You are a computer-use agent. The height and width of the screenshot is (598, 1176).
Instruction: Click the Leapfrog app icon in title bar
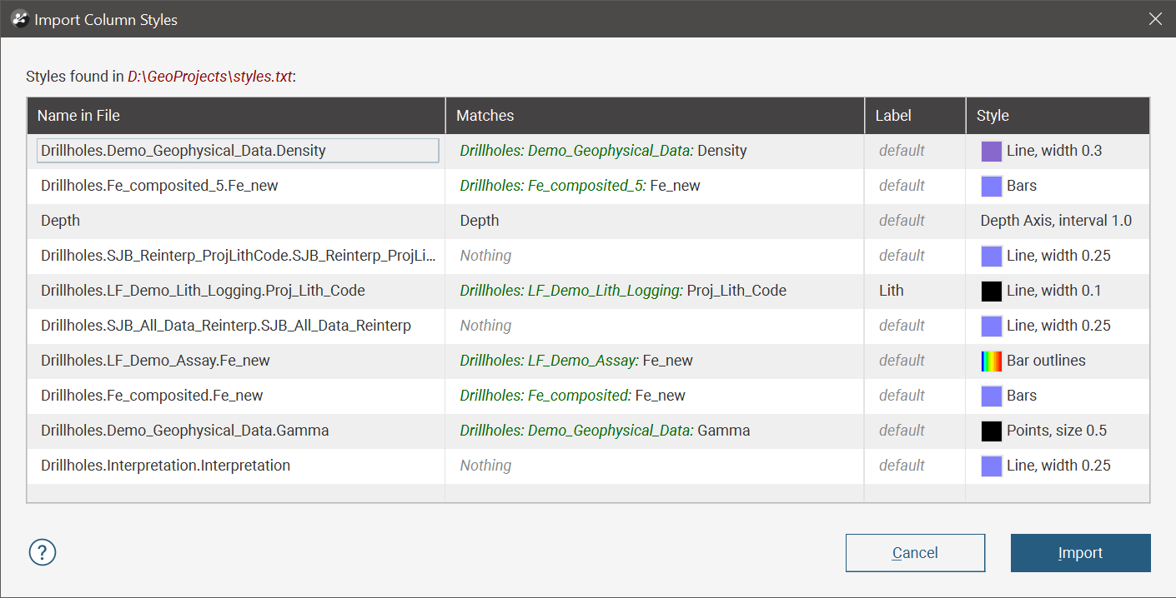[19, 19]
